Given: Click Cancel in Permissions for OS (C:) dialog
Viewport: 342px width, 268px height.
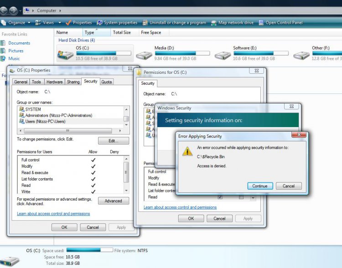Looking at the screenshot, I should (219, 218).
